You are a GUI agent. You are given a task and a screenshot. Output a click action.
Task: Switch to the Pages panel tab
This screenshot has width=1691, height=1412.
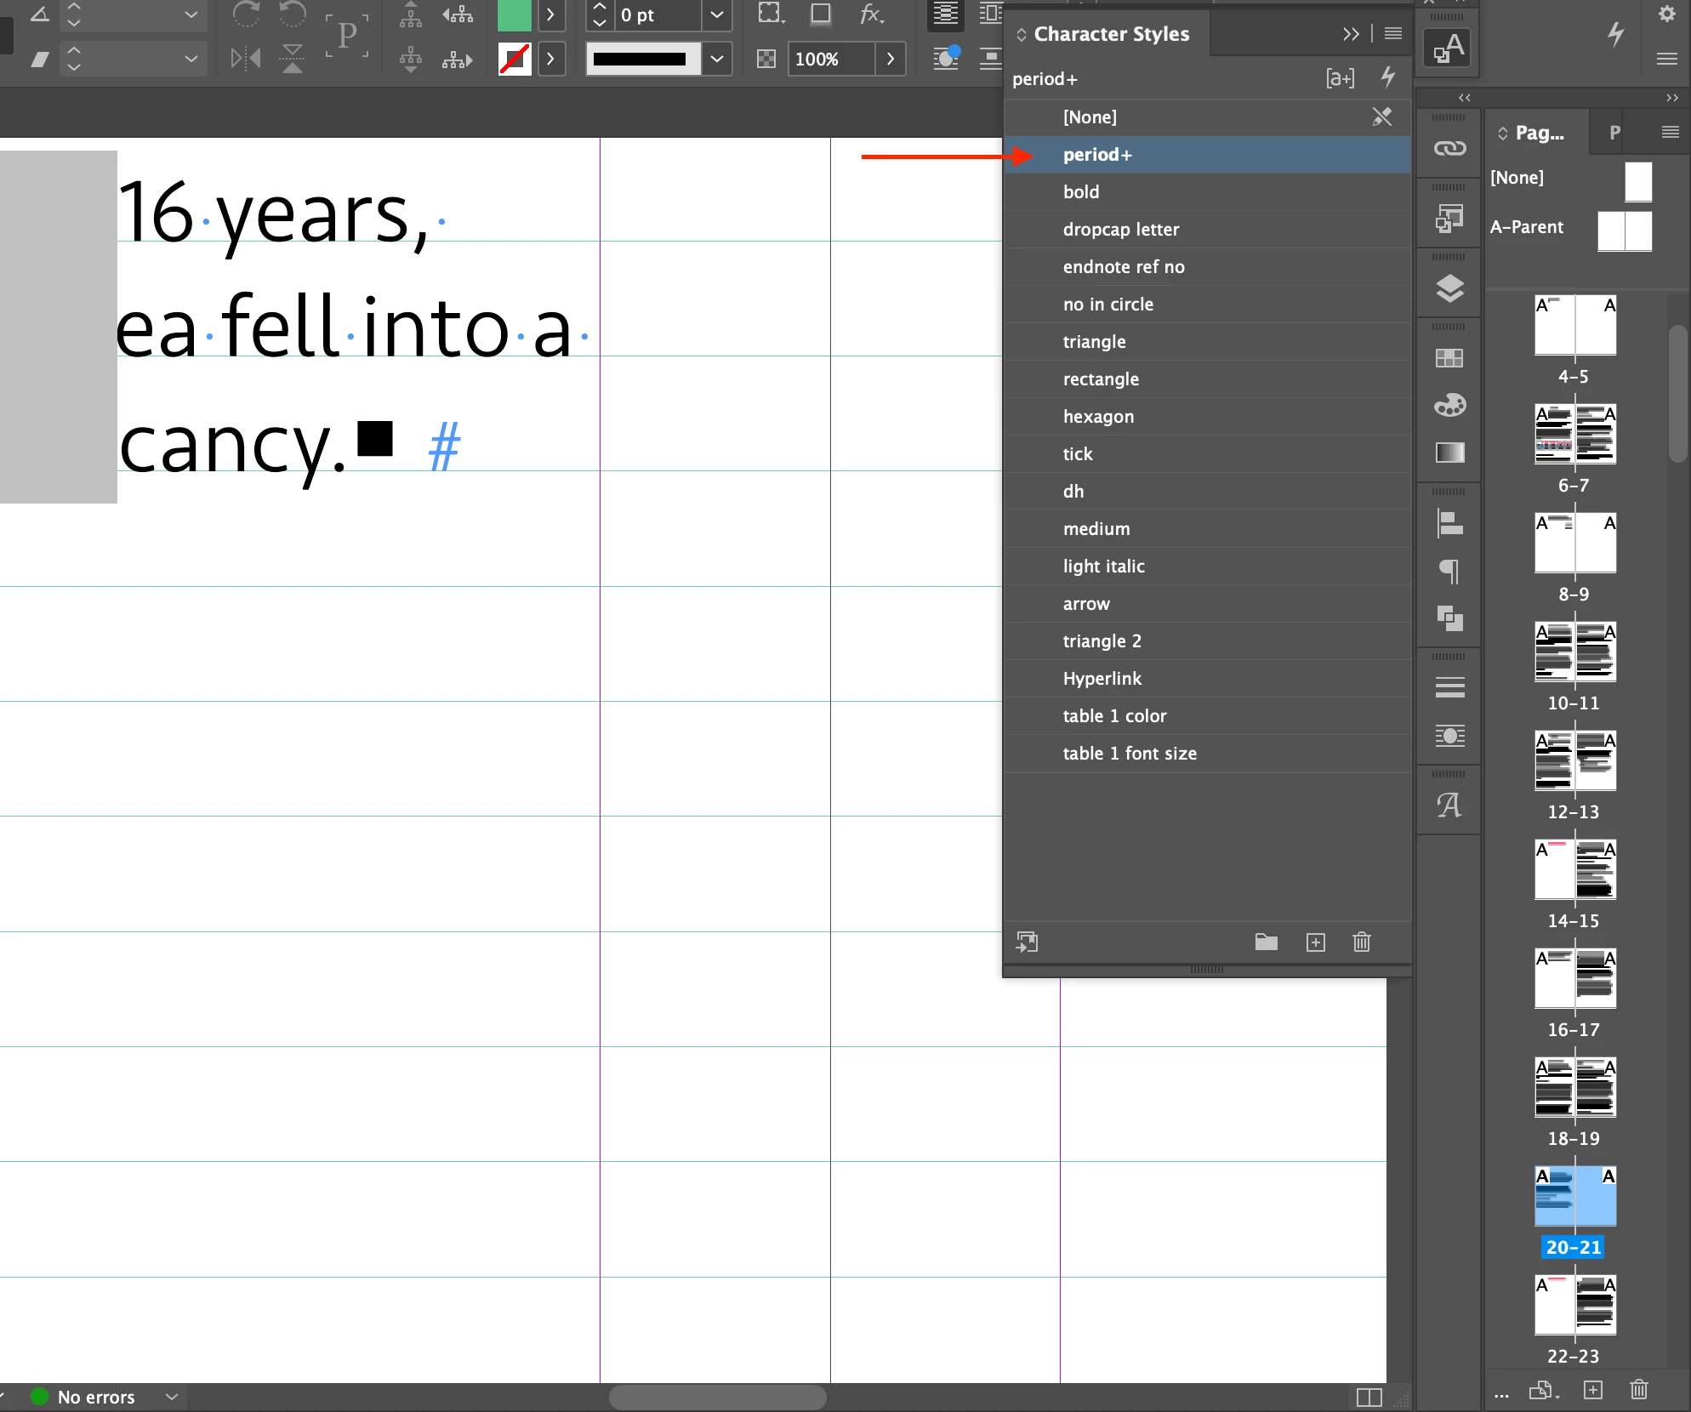coord(1539,133)
